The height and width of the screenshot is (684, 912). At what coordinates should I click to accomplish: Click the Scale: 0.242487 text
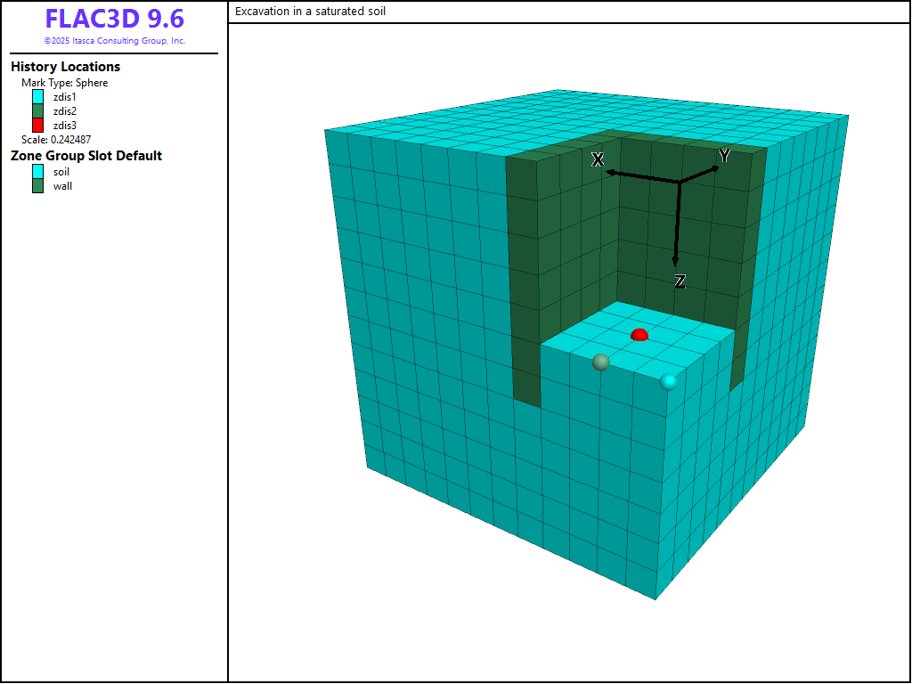[x=56, y=140]
